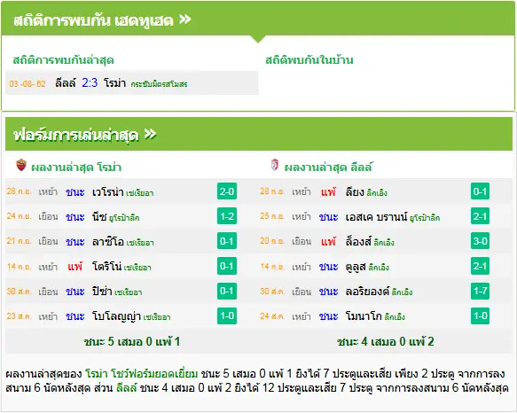Click the Lille club crest icon
Screen dimensions: 517x413
[x=274, y=165]
